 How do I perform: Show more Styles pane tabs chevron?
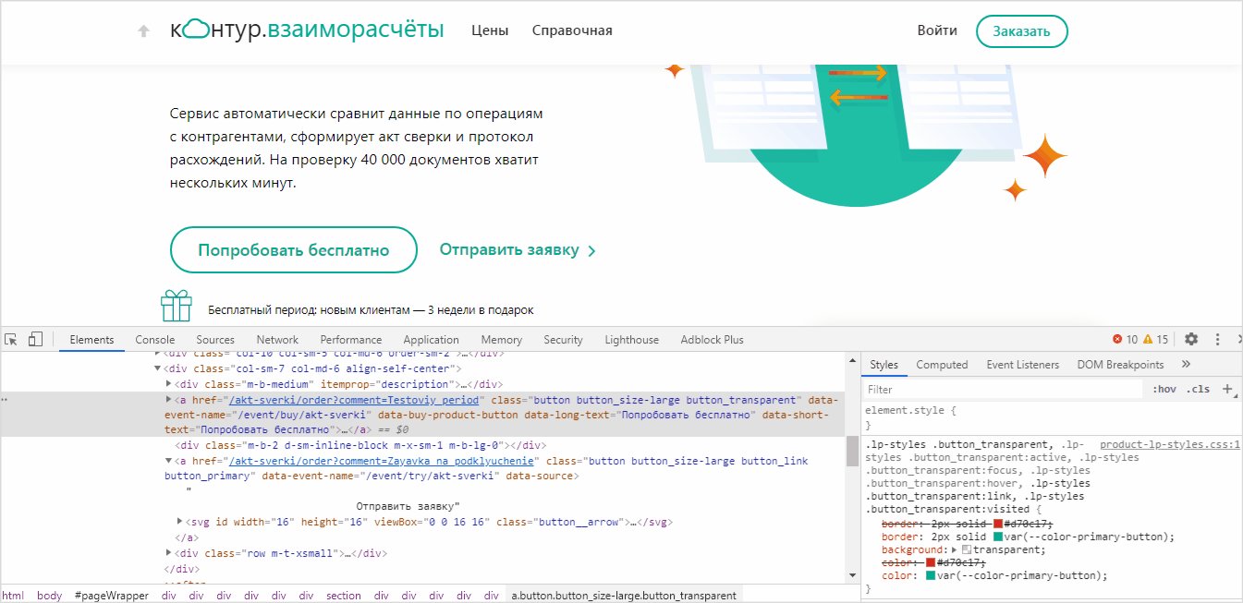coord(1186,364)
